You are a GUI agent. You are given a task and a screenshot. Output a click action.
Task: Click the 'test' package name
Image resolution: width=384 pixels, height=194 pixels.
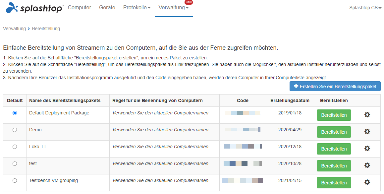pyautogui.click(x=33, y=163)
